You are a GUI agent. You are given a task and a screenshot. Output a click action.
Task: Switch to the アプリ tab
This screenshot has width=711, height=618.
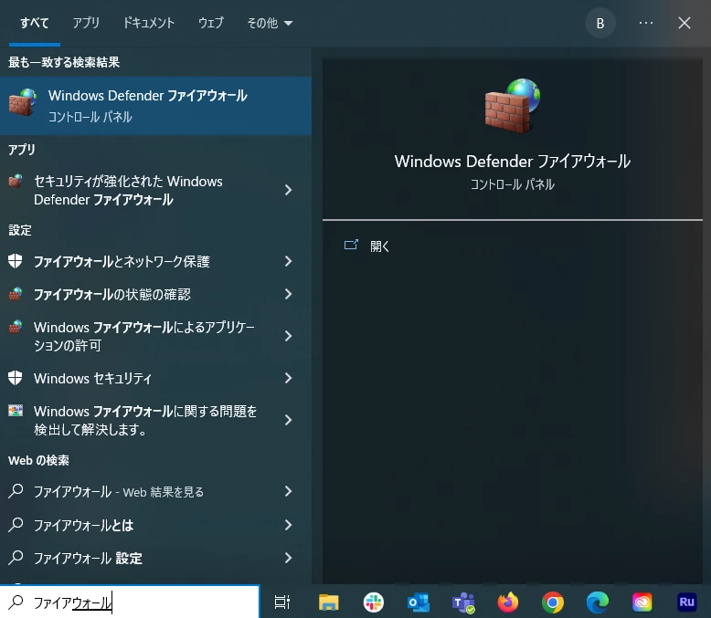click(86, 23)
